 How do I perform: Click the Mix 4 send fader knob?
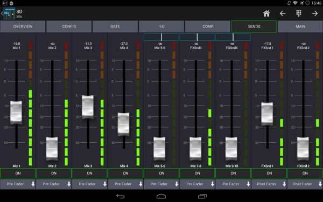pyautogui.click(x=124, y=124)
